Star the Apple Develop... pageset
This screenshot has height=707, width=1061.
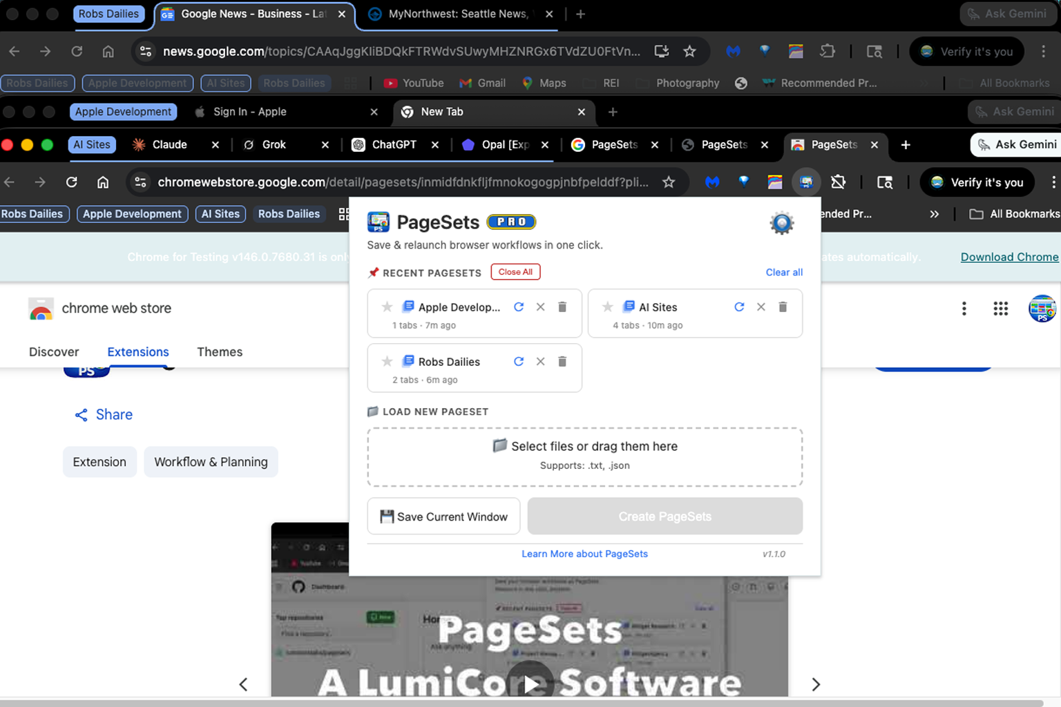pyautogui.click(x=387, y=307)
